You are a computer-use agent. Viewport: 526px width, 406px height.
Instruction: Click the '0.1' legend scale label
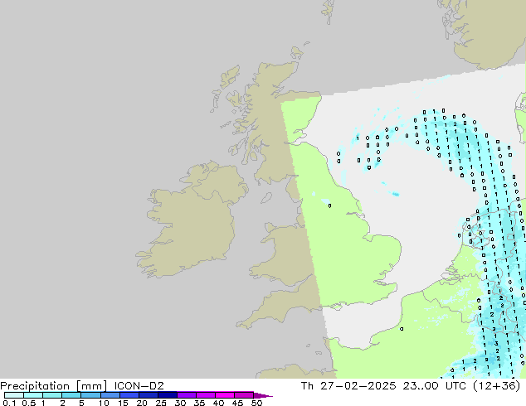[8, 403]
